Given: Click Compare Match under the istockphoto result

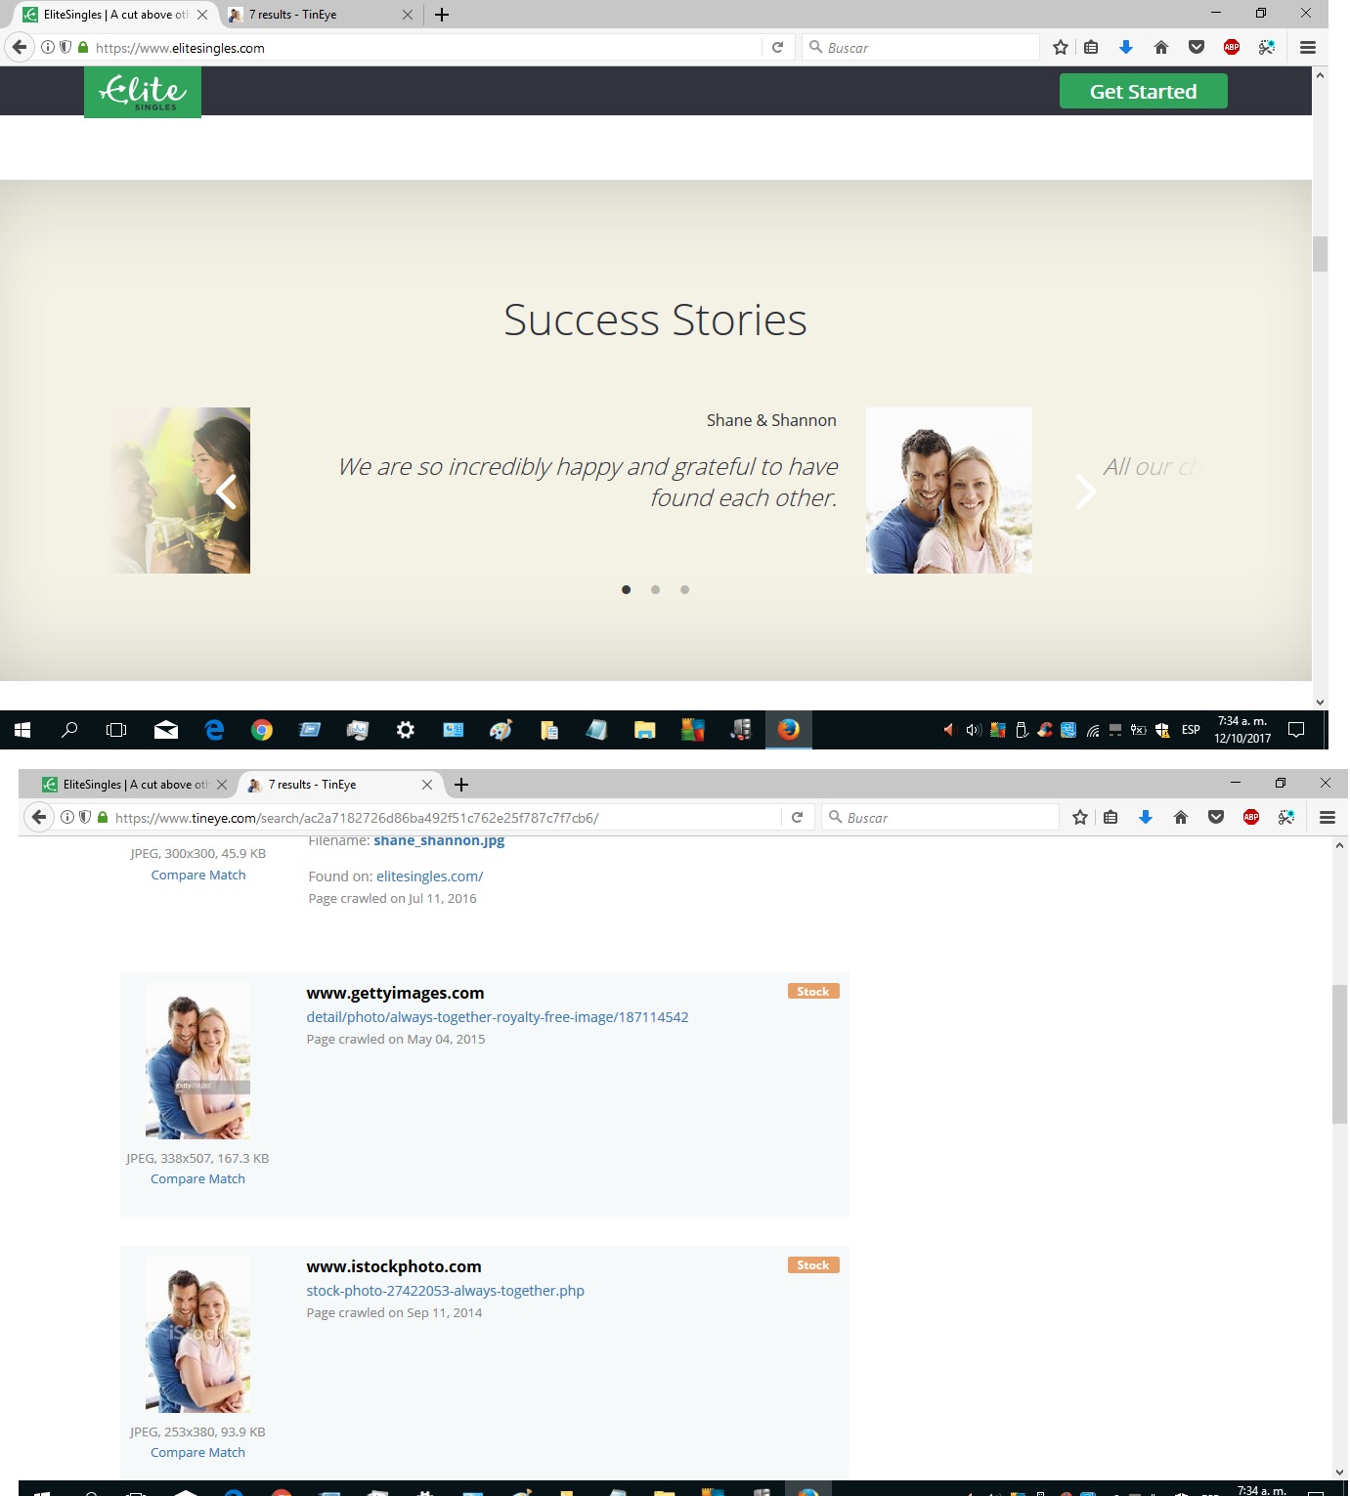Looking at the screenshot, I should coord(197,1453).
